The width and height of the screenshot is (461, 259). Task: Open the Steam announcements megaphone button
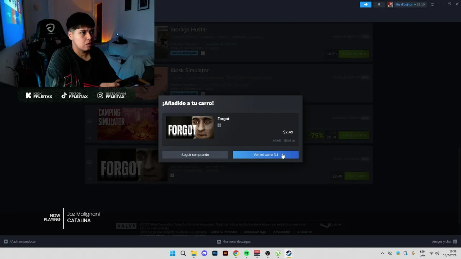pyautogui.click(x=366, y=4)
